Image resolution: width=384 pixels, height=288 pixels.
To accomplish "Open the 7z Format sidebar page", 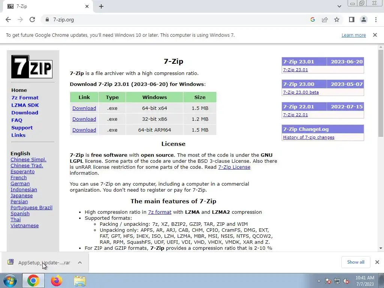I will [25, 97].
